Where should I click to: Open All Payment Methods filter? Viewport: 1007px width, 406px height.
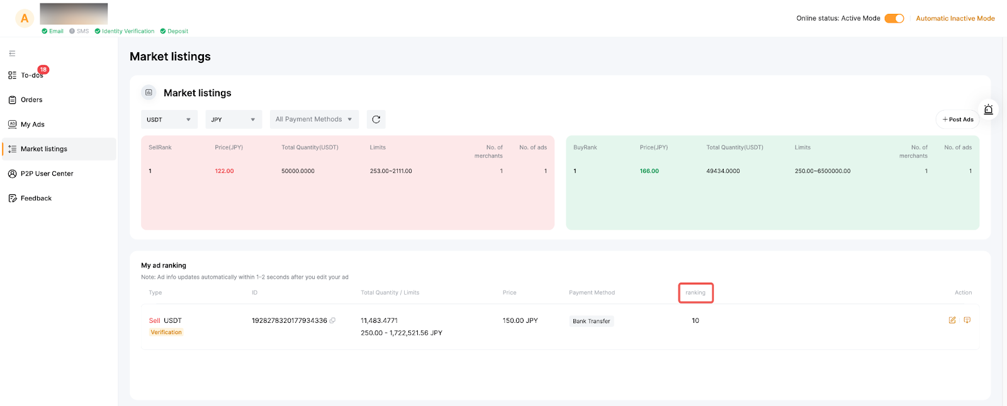[x=313, y=120]
